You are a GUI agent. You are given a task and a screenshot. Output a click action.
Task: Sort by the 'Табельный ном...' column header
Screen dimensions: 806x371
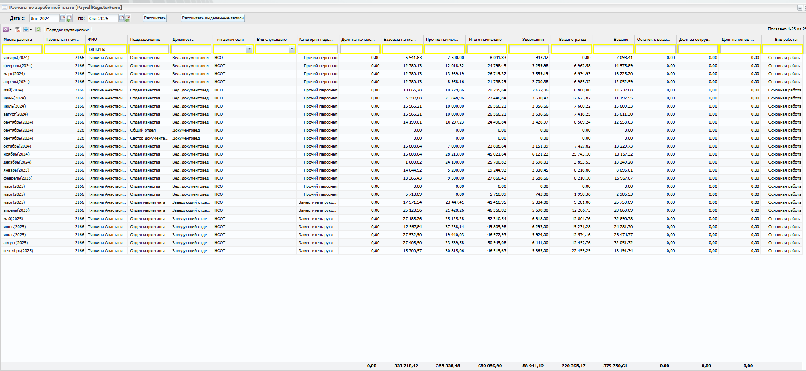click(65, 40)
